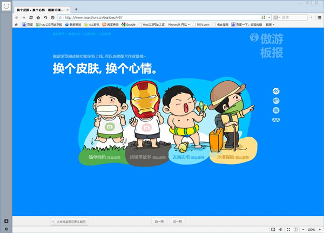Open the 电台指南 bookmark
The image size is (324, 233).
point(221,25)
